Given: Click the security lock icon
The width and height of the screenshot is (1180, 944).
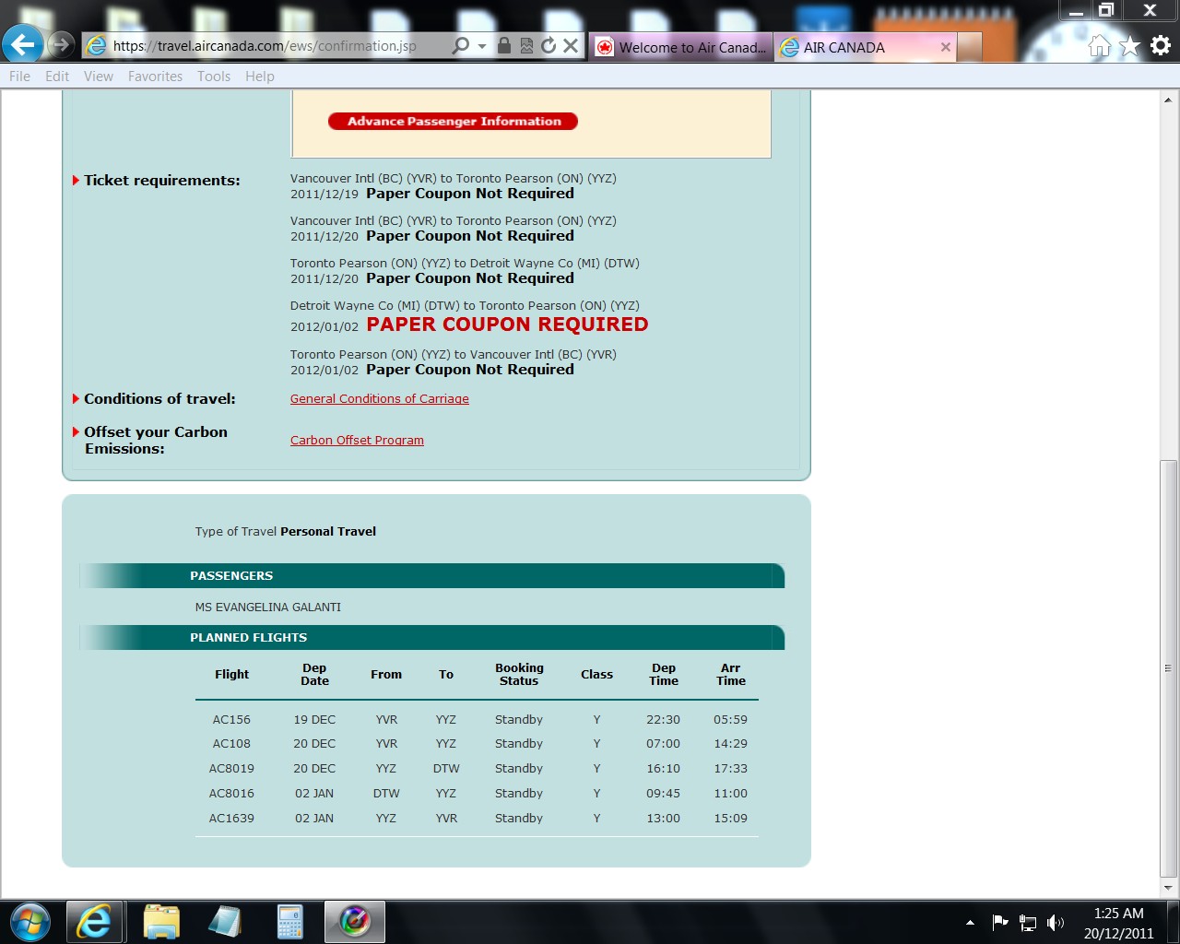Looking at the screenshot, I should tap(503, 45).
